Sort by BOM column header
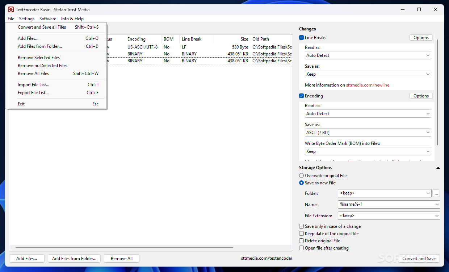This screenshot has height=272, width=449. [171, 39]
